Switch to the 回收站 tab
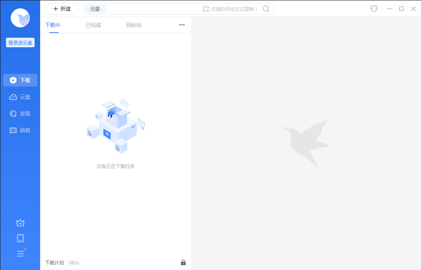 (134, 25)
